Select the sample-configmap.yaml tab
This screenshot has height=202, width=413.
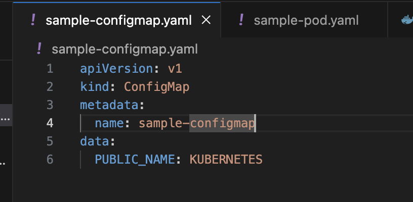coord(118,20)
